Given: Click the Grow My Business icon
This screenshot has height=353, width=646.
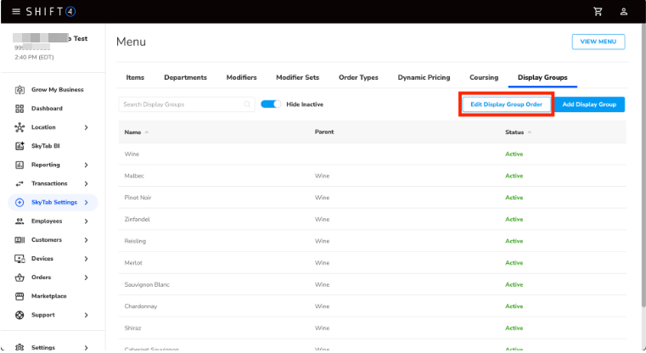Looking at the screenshot, I should 20,89.
